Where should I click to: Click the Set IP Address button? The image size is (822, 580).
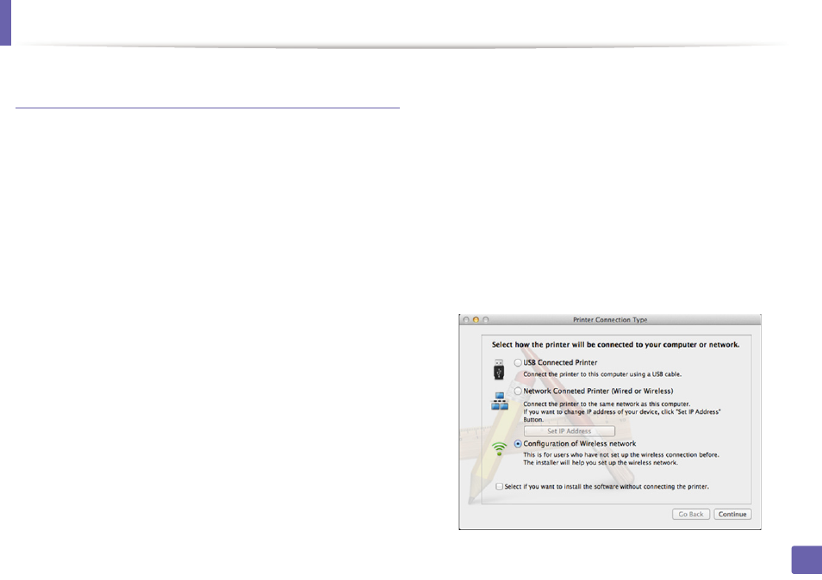coord(570,431)
